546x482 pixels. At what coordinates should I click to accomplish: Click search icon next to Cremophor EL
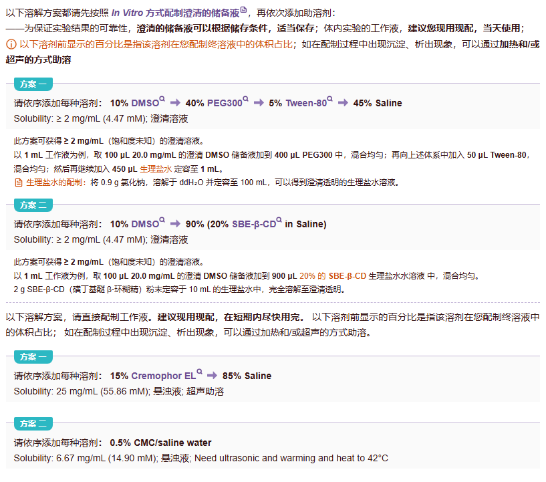[199, 372]
